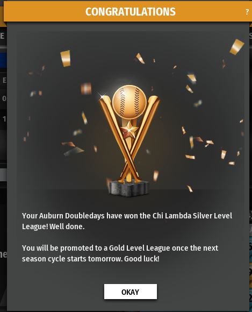Open help via the question mark icon
This screenshot has height=312, width=252.
tap(247, 12)
